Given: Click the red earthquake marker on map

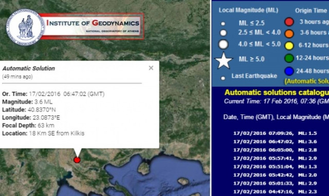Looking at the screenshot, I should coord(77,160).
